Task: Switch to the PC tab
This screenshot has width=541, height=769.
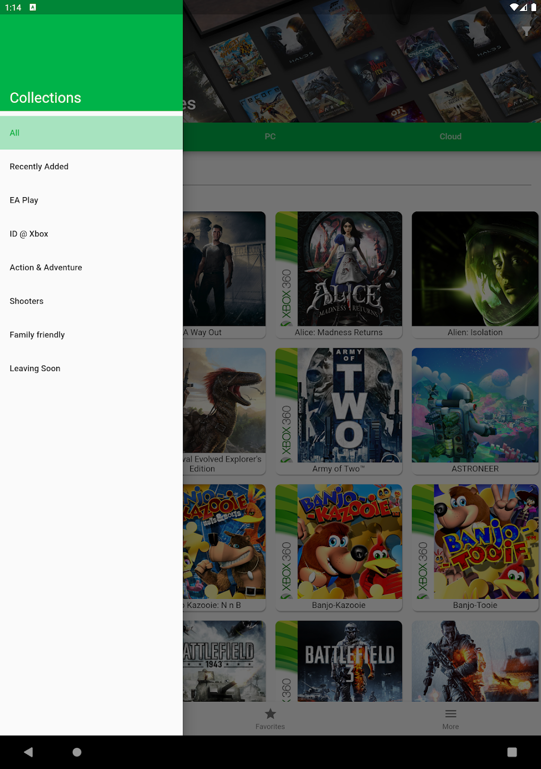Action: (x=270, y=137)
